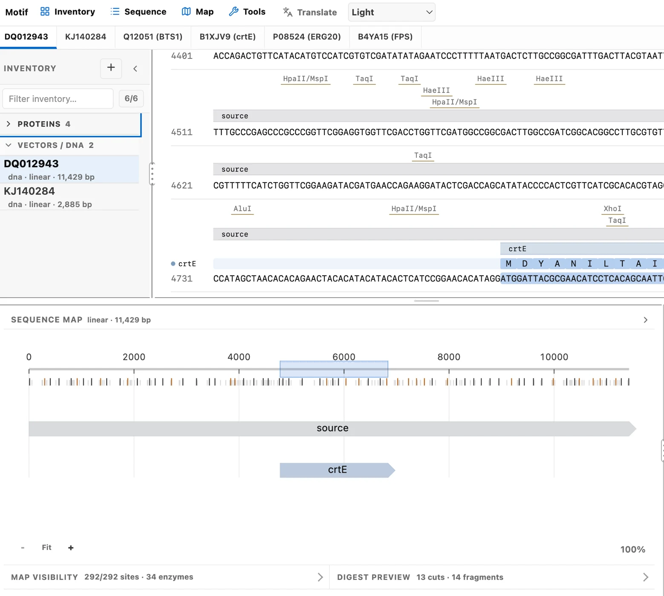Image resolution: width=664 pixels, height=596 pixels.
Task: Open the B1XJV9 (crtE) tab
Action: pos(228,37)
